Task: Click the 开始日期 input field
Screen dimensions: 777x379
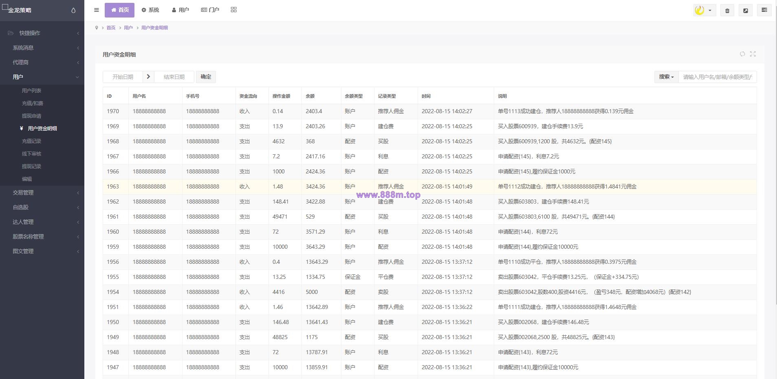Action: (x=123, y=77)
